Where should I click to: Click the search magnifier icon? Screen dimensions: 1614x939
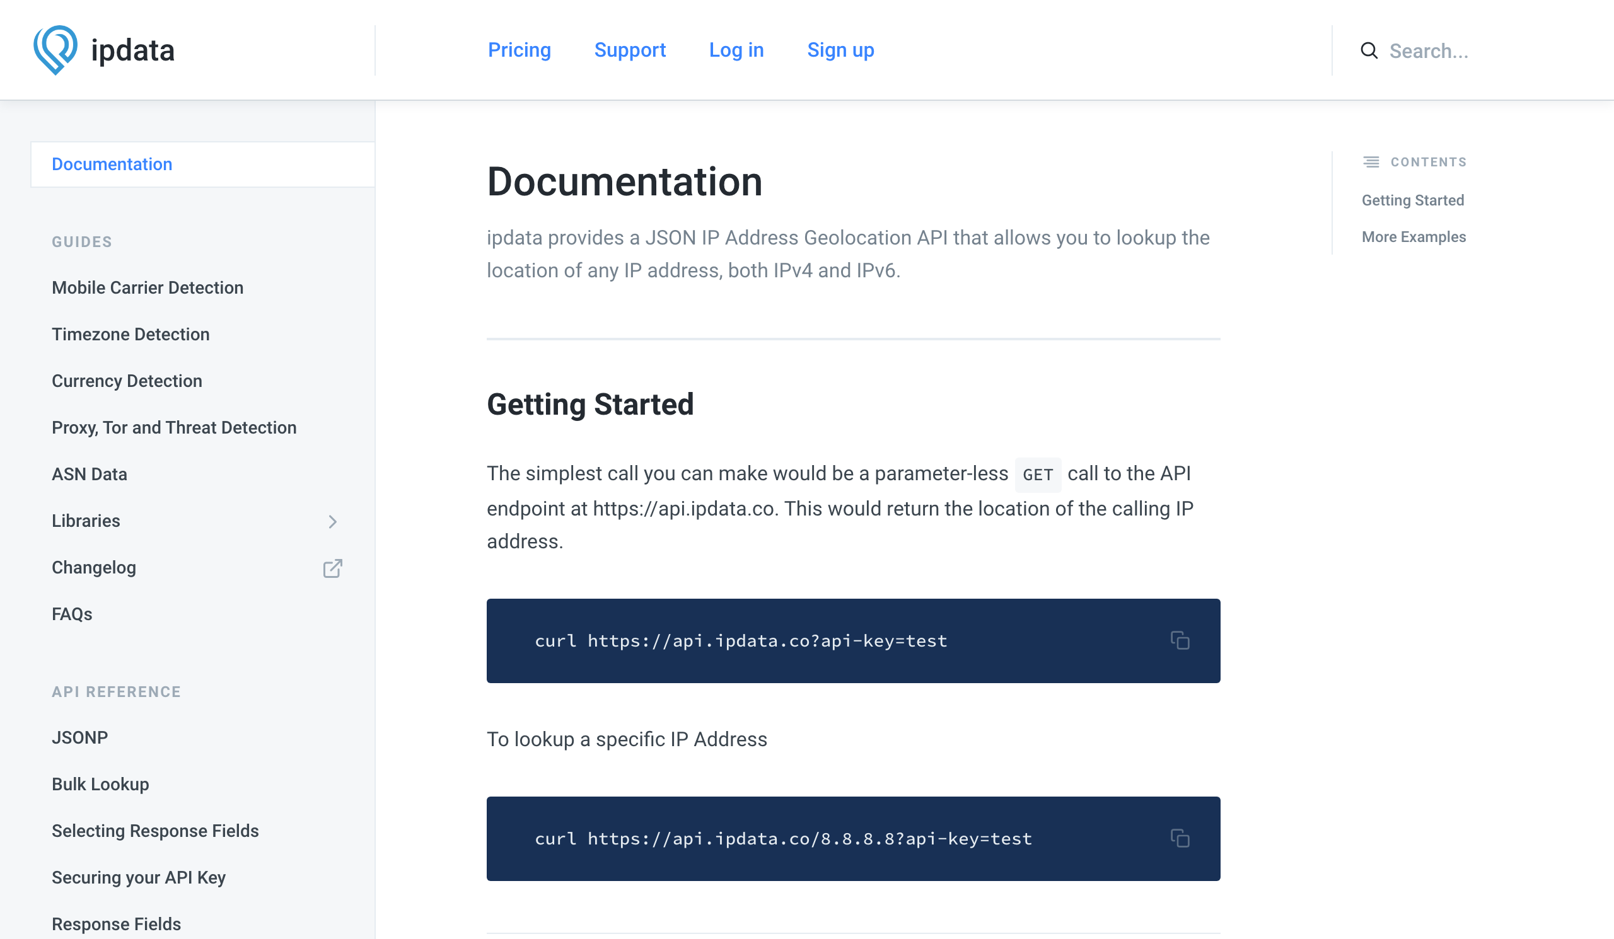pos(1369,50)
